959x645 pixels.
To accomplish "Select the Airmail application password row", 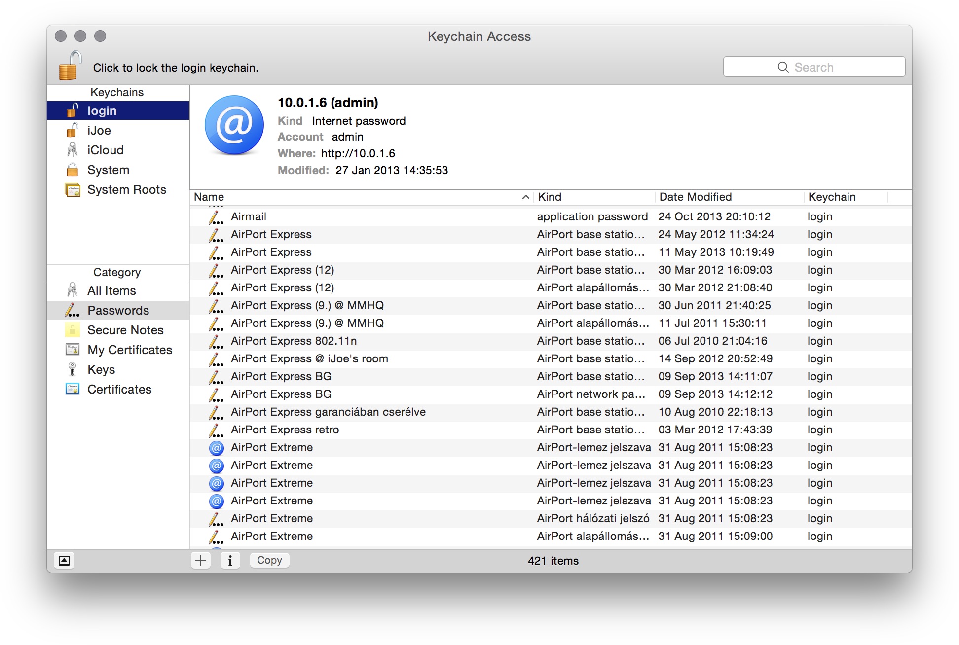I will tap(551, 217).
